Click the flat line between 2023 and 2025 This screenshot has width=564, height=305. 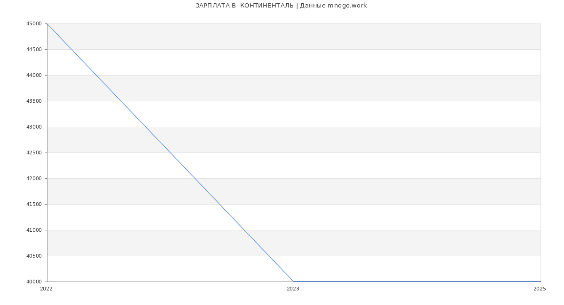coord(417,282)
